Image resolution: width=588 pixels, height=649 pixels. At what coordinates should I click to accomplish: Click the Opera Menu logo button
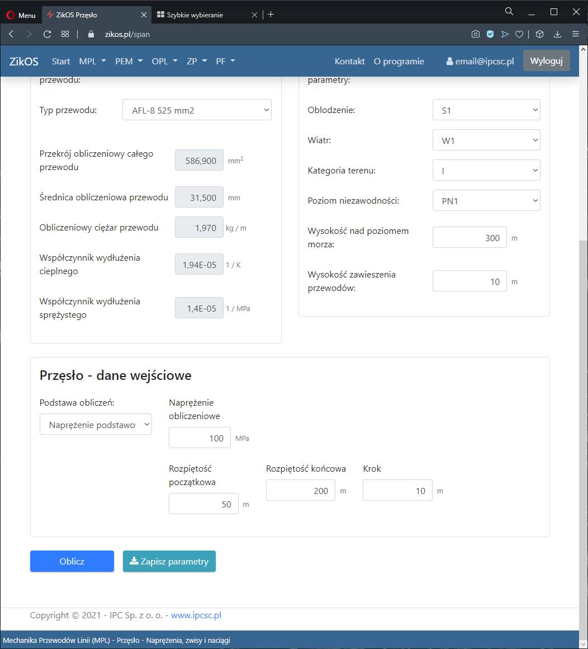[21, 15]
